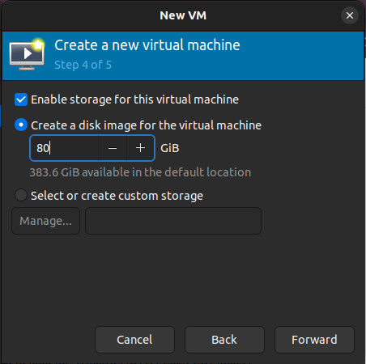Click the 'Enable storage for this virtual machine' label

(x=134, y=99)
